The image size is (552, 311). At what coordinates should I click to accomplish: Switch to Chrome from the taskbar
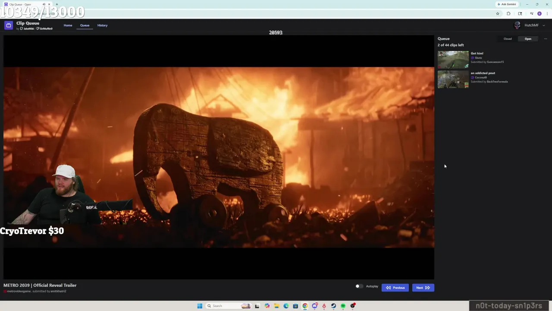pyautogui.click(x=305, y=306)
